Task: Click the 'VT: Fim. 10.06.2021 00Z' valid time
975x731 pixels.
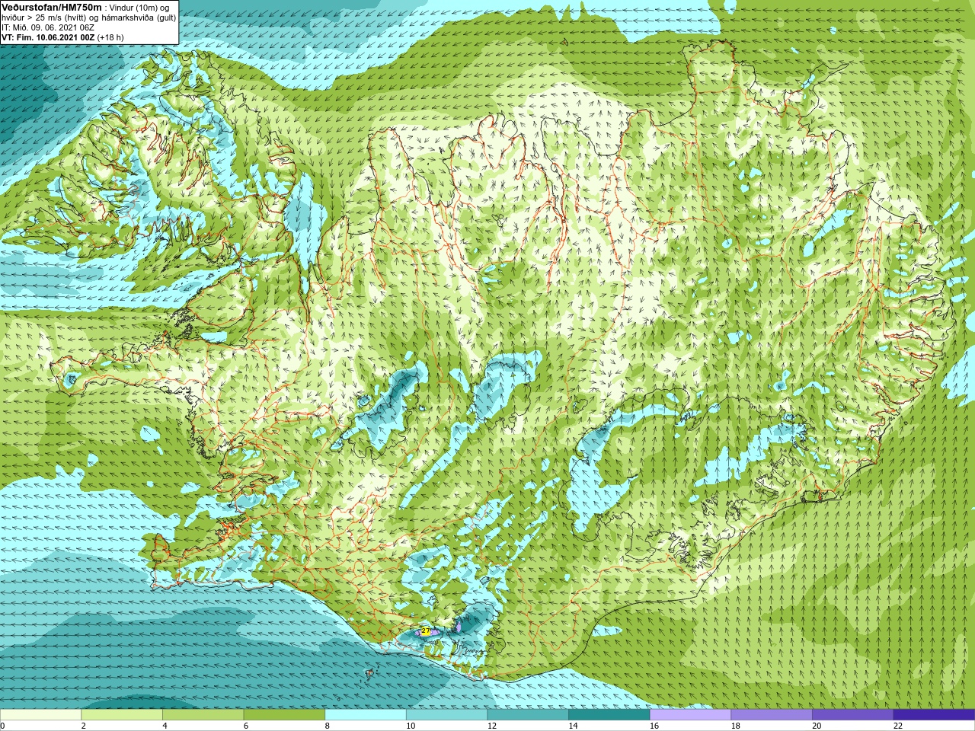Action: click(x=48, y=37)
